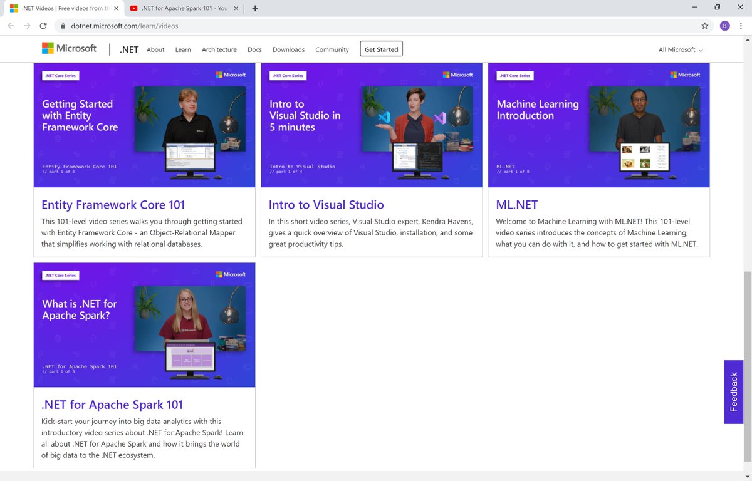
Task: Expand the All Microsoft dropdown
Action: [x=681, y=49]
